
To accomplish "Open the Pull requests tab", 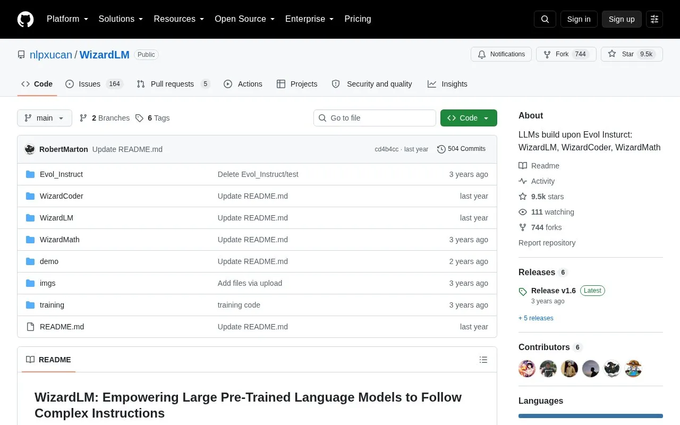I will click(x=173, y=84).
